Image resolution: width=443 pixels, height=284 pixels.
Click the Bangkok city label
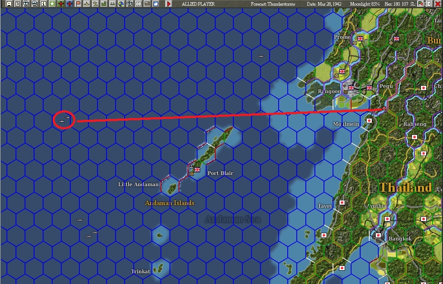[400, 239]
